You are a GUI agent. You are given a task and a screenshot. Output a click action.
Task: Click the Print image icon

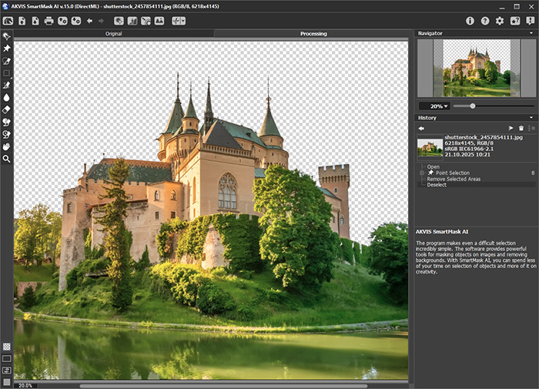click(49, 21)
